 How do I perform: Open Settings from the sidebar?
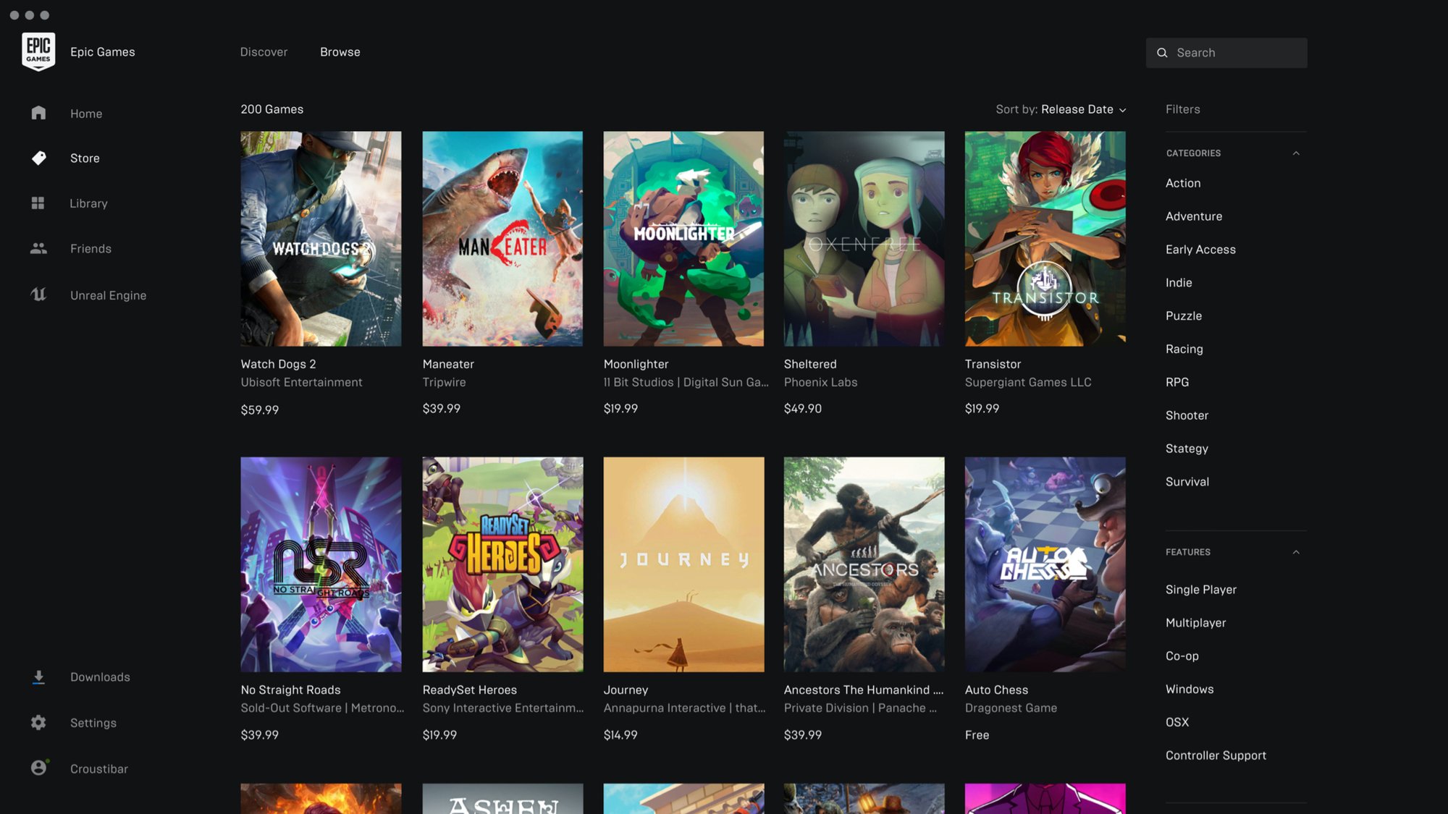coord(93,723)
